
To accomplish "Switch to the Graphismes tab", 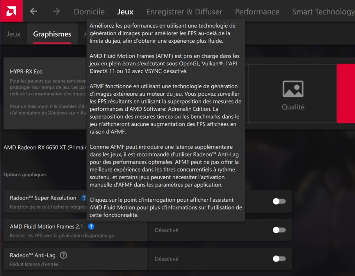I will [x=52, y=34].
